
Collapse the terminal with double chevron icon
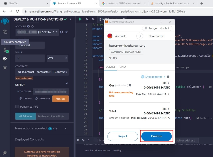click(78, 140)
